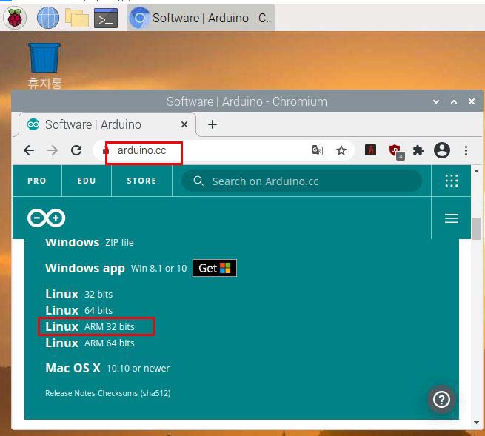Maximize the Chromium window
This screenshot has height=436, width=485.
coord(454,101)
